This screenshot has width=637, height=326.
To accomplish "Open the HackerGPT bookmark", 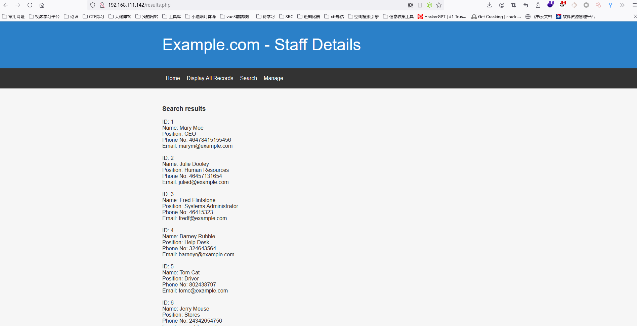I will coord(442,16).
